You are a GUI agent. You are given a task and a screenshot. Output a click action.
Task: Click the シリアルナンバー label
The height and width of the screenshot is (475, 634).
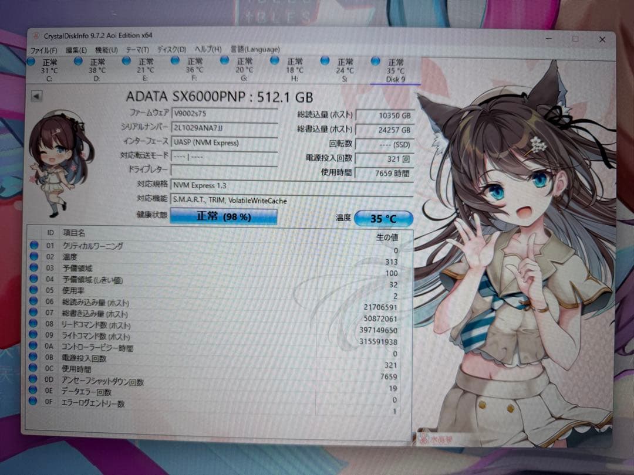click(x=144, y=127)
